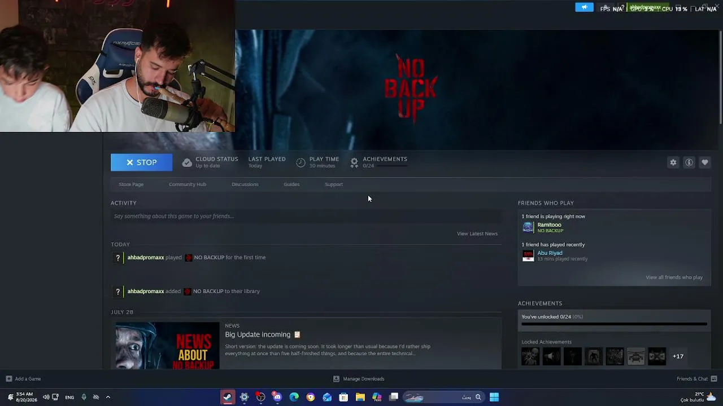Open the Community Hub tab
This screenshot has height=406, width=723.
click(x=188, y=184)
